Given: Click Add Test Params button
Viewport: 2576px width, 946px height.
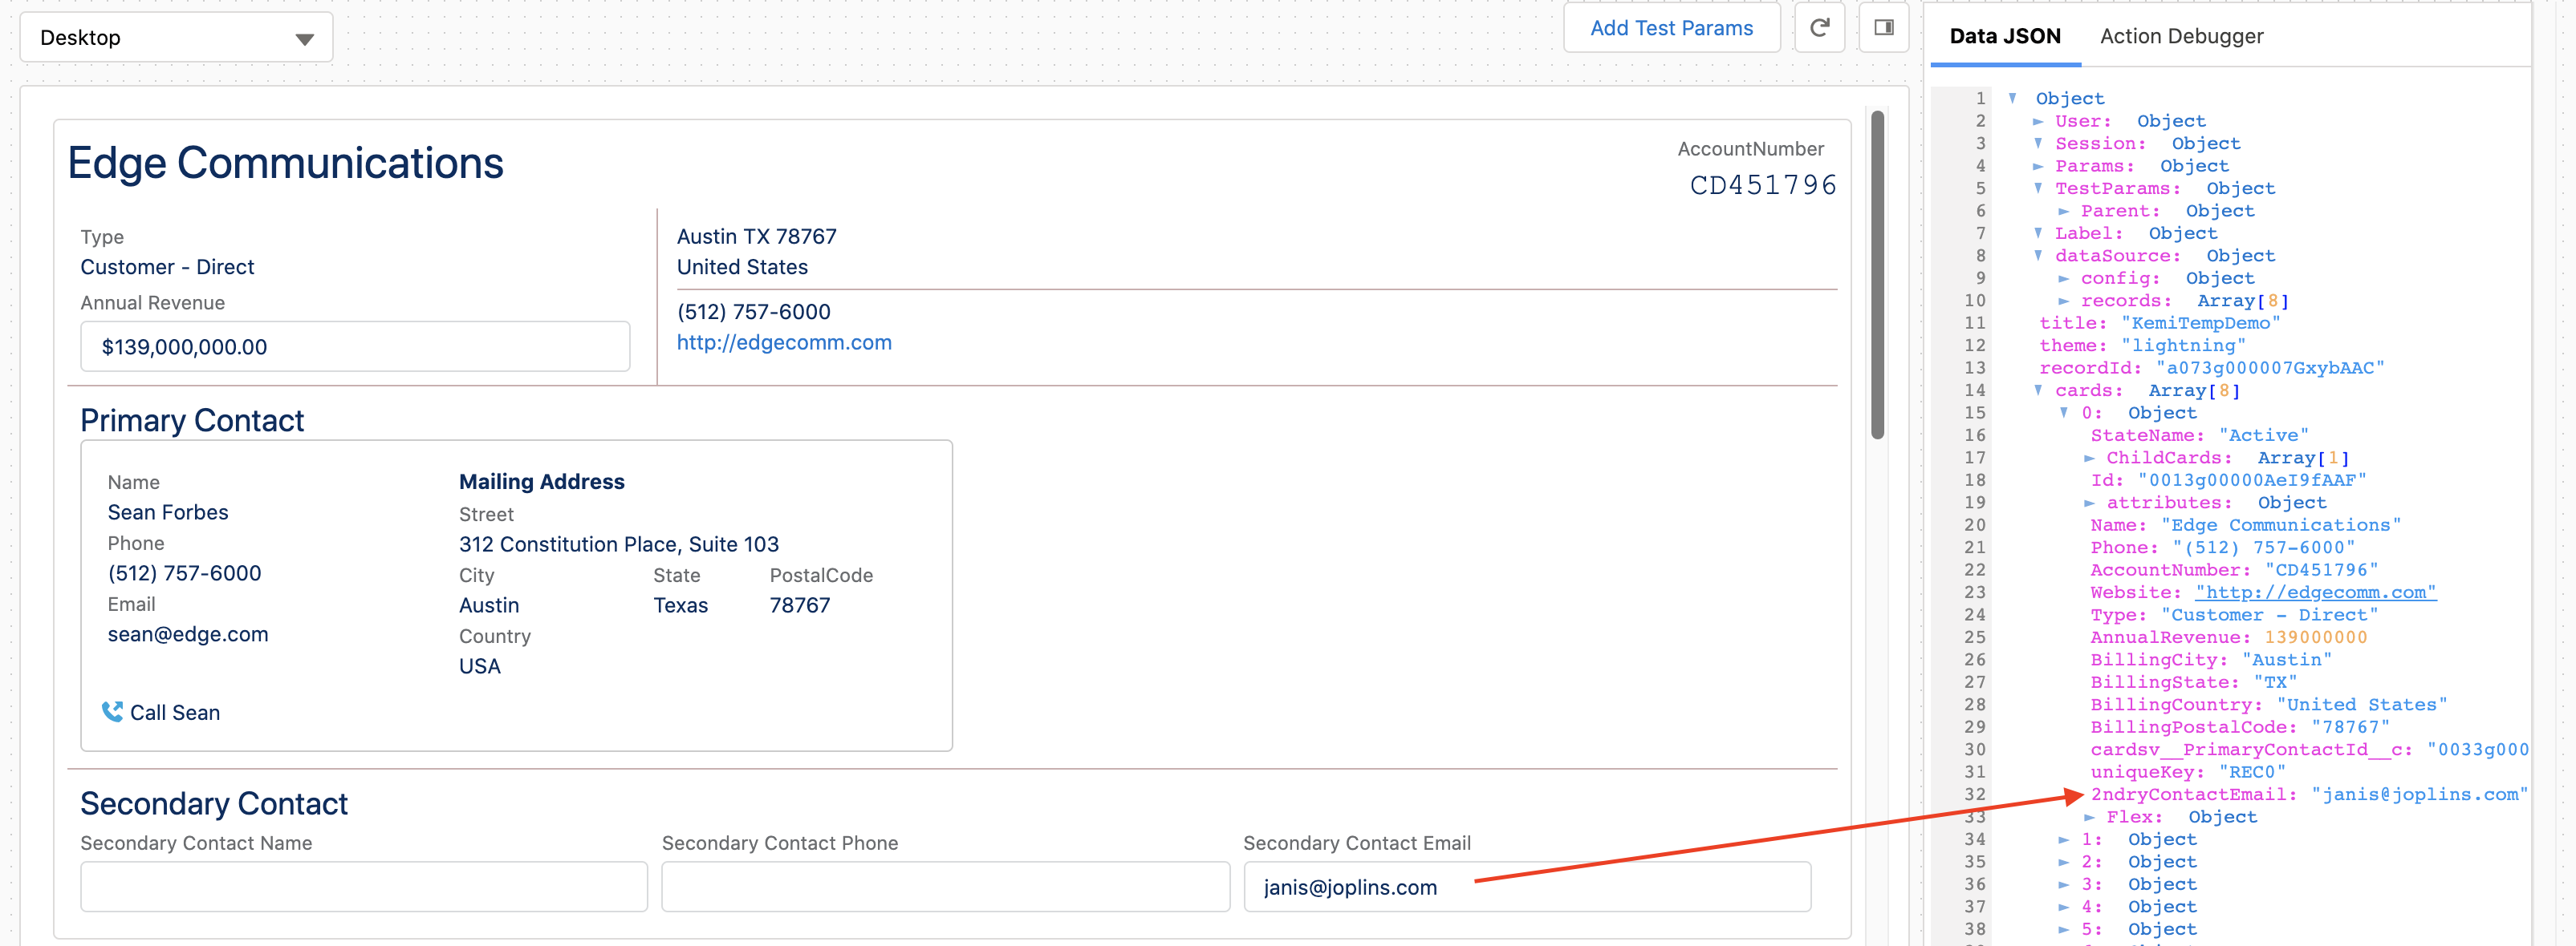Looking at the screenshot, I should (1671, 28).
